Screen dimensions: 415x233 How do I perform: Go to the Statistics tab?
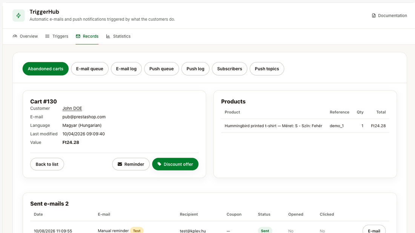pos(118,36)
